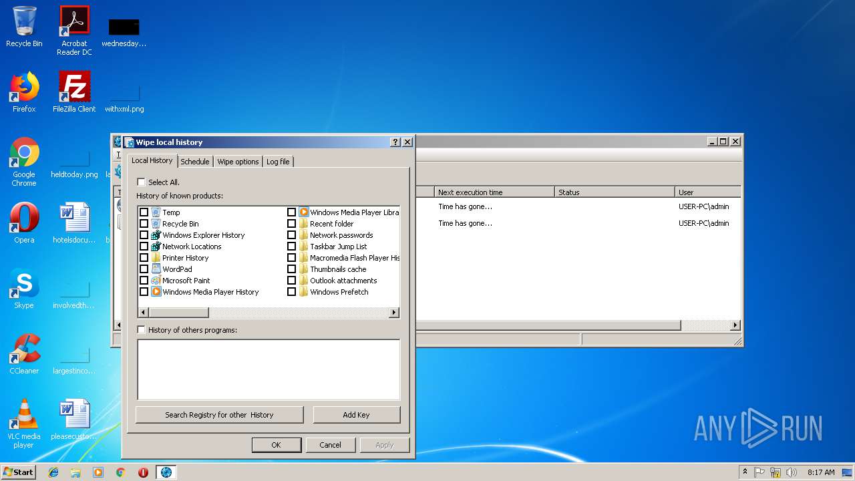Viewport: 855px width, 481px height.
Task: Click Search Registry for other History button
Action: [220, 415]
